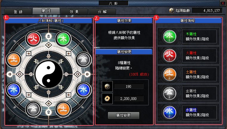Click the 屬性變更 button
Screen dimensions: 227x129
pyautogui.click(x=123, y=115)
